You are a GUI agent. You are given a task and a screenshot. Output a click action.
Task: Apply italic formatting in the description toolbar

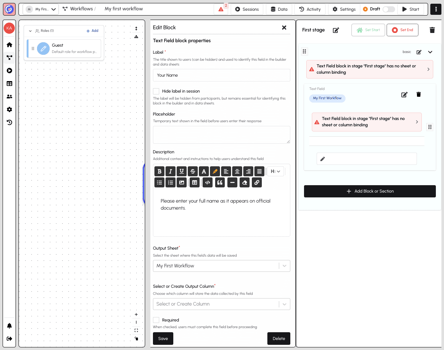pos(170,171)
